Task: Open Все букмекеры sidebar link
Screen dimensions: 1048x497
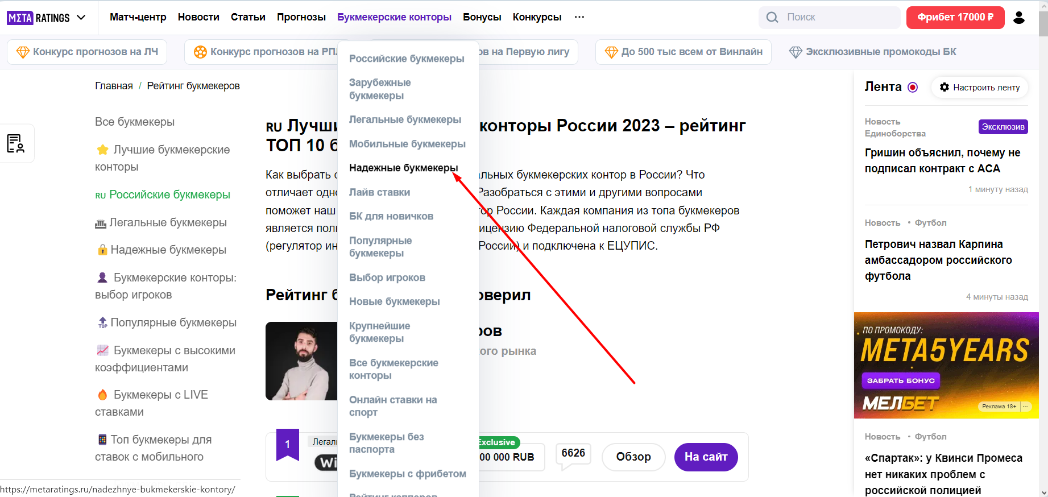Action: pos(135,122)
